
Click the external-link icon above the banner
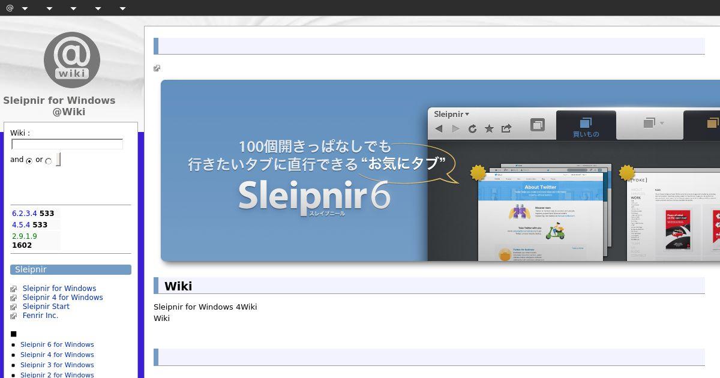(157, 68)
